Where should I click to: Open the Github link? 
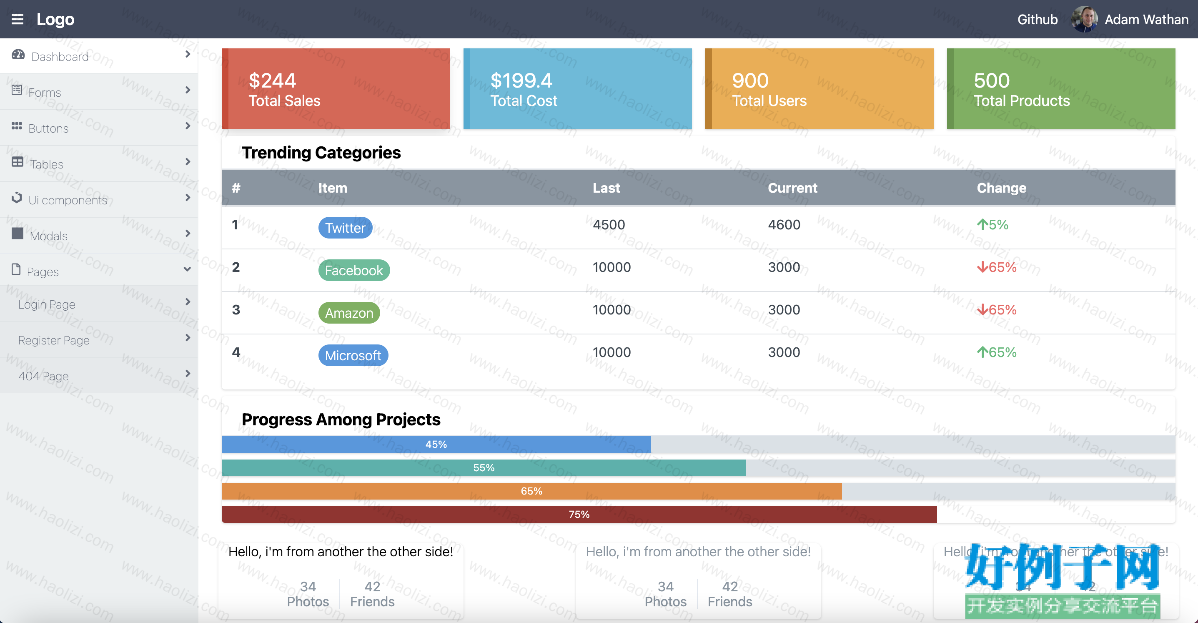click(1037, 20)
